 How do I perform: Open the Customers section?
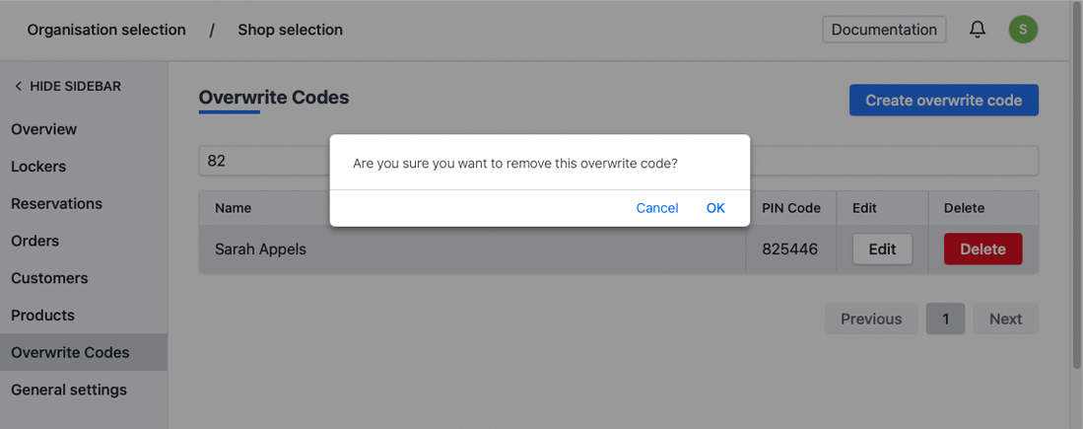coord(49,278)
